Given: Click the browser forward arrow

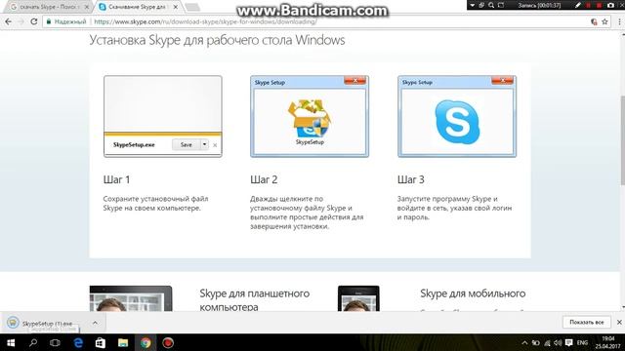Looking at the screenshot, I should (x=21, y=21).
